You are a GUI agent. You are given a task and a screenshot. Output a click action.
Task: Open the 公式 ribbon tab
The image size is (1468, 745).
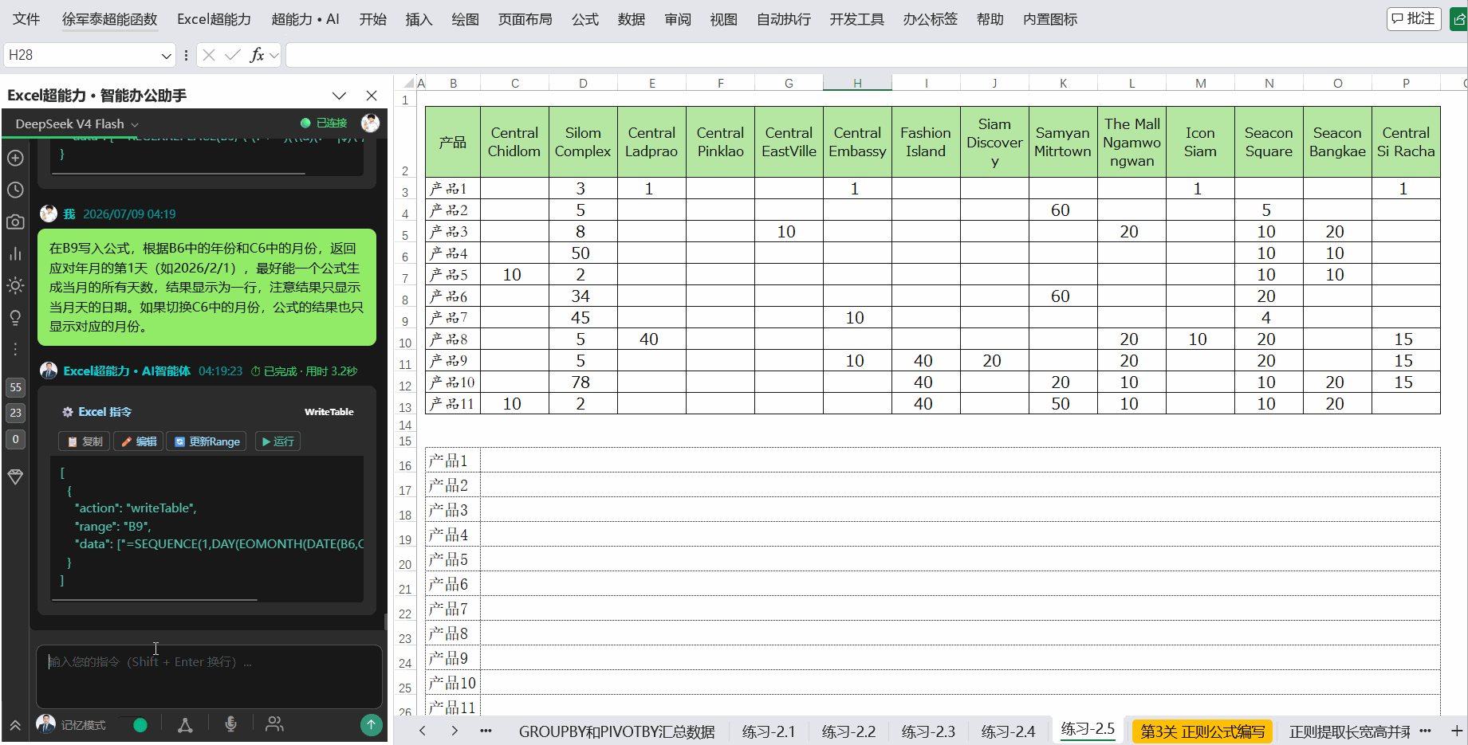(585, 19)
